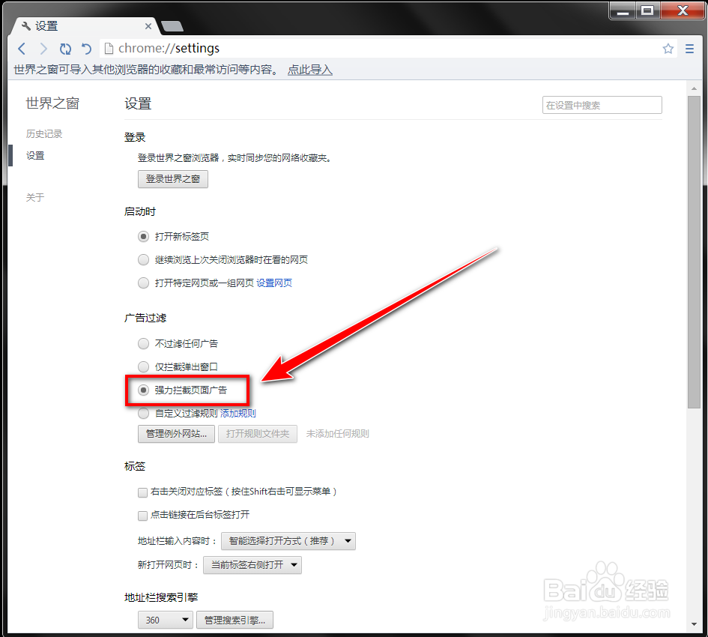The image size is (708, 637).
Task: Select the 设置 tab
Action: point(83,26)
